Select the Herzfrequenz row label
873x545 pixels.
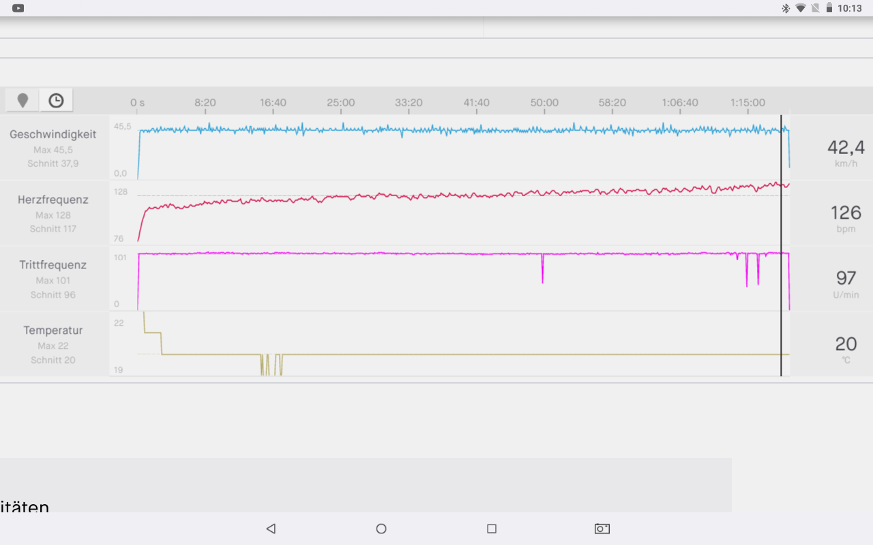point(53,200)
